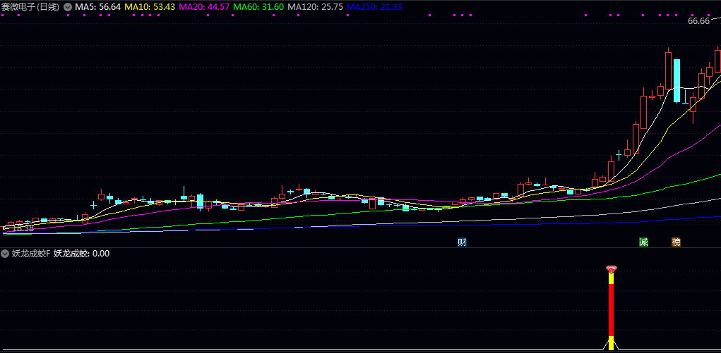Expand the main chart indicator dropdown arrow
The width and height of the screenshot is (721, 353).
67,6
